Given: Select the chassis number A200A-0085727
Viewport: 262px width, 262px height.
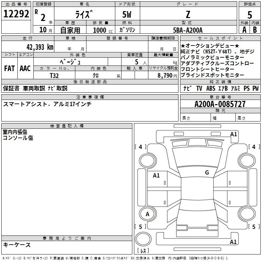Looking at the screenshot, I should pos(220,104).
